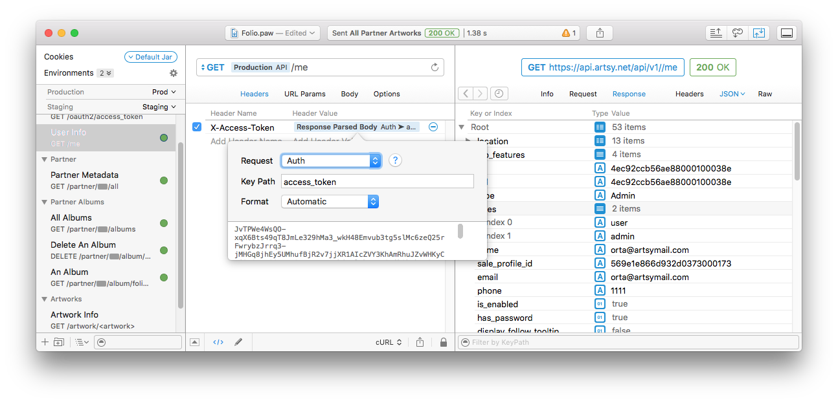Image resolution: width=838 pixels, height=403 pixels.
Task: Collapse the Partner Albums group
Action: 45,202
